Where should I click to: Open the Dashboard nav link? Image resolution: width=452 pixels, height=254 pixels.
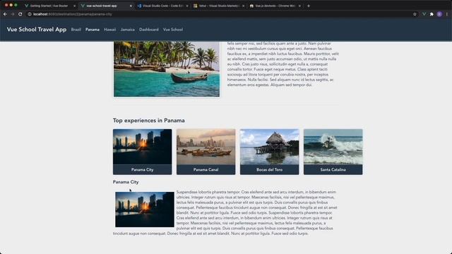point(149,30)
